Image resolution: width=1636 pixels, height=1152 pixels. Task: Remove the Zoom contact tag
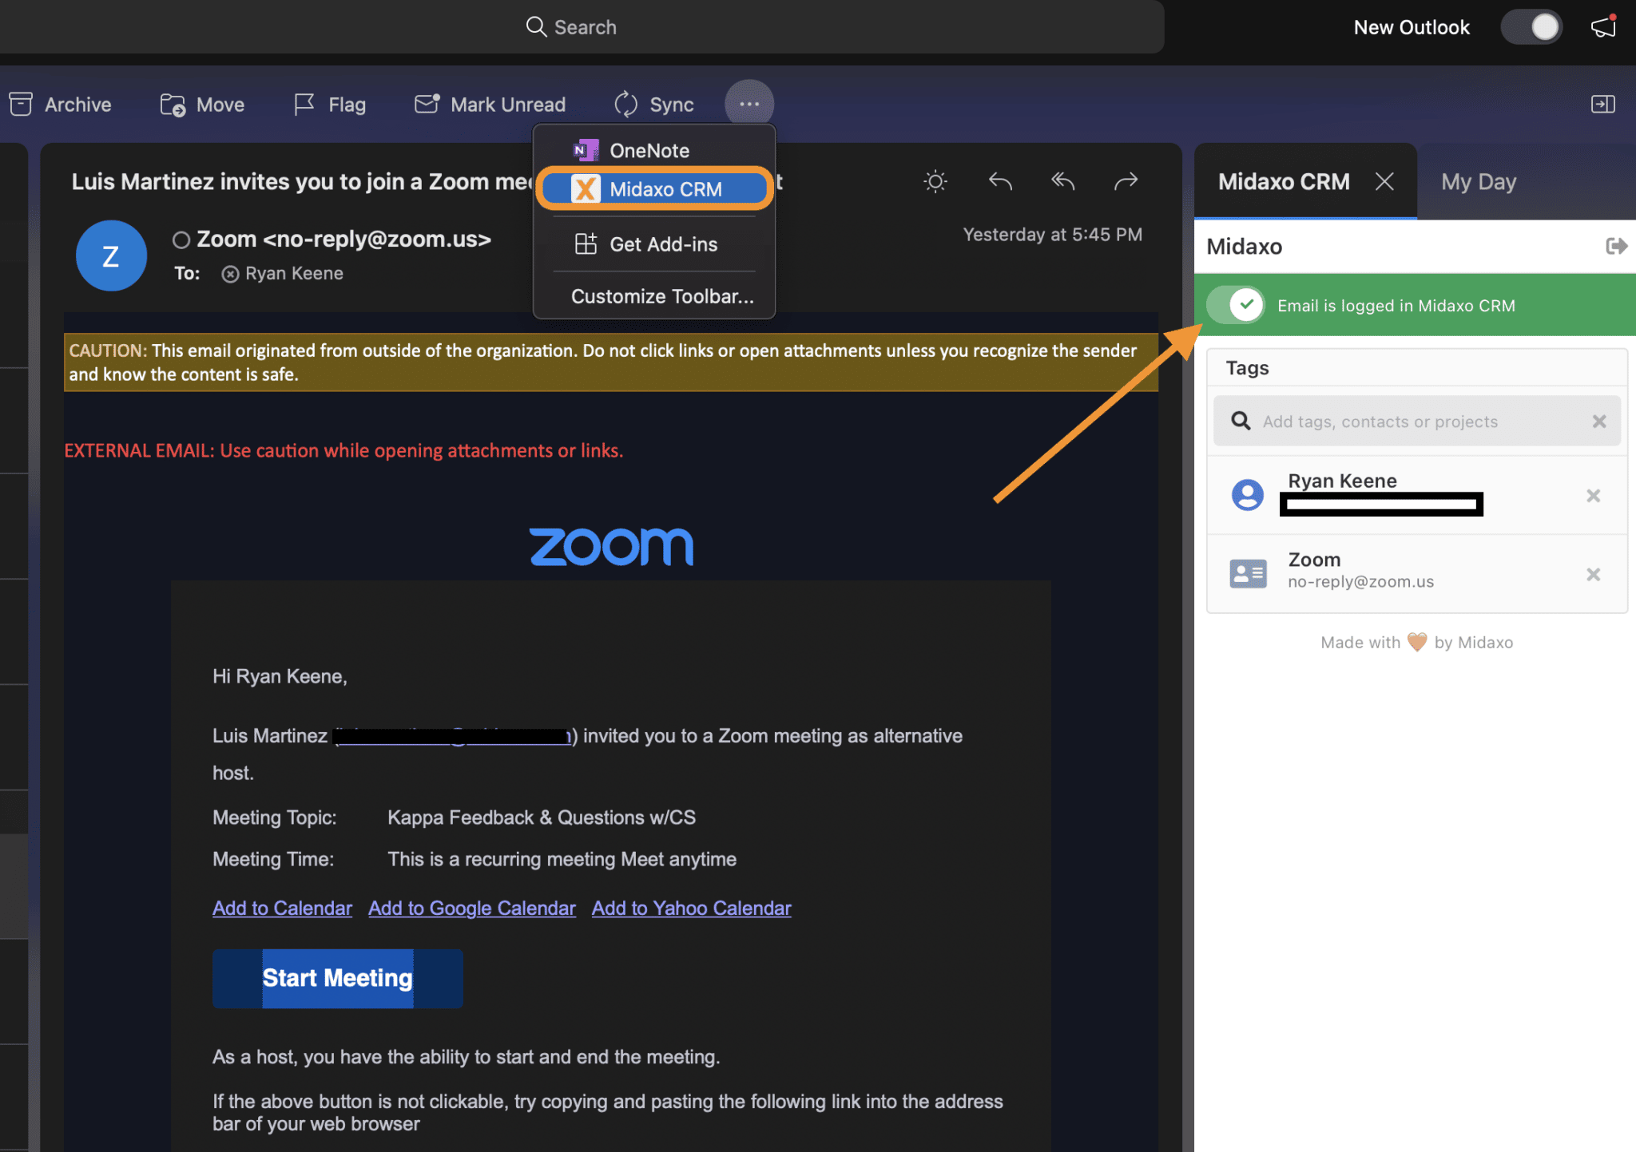click(x=1594, y=575)
